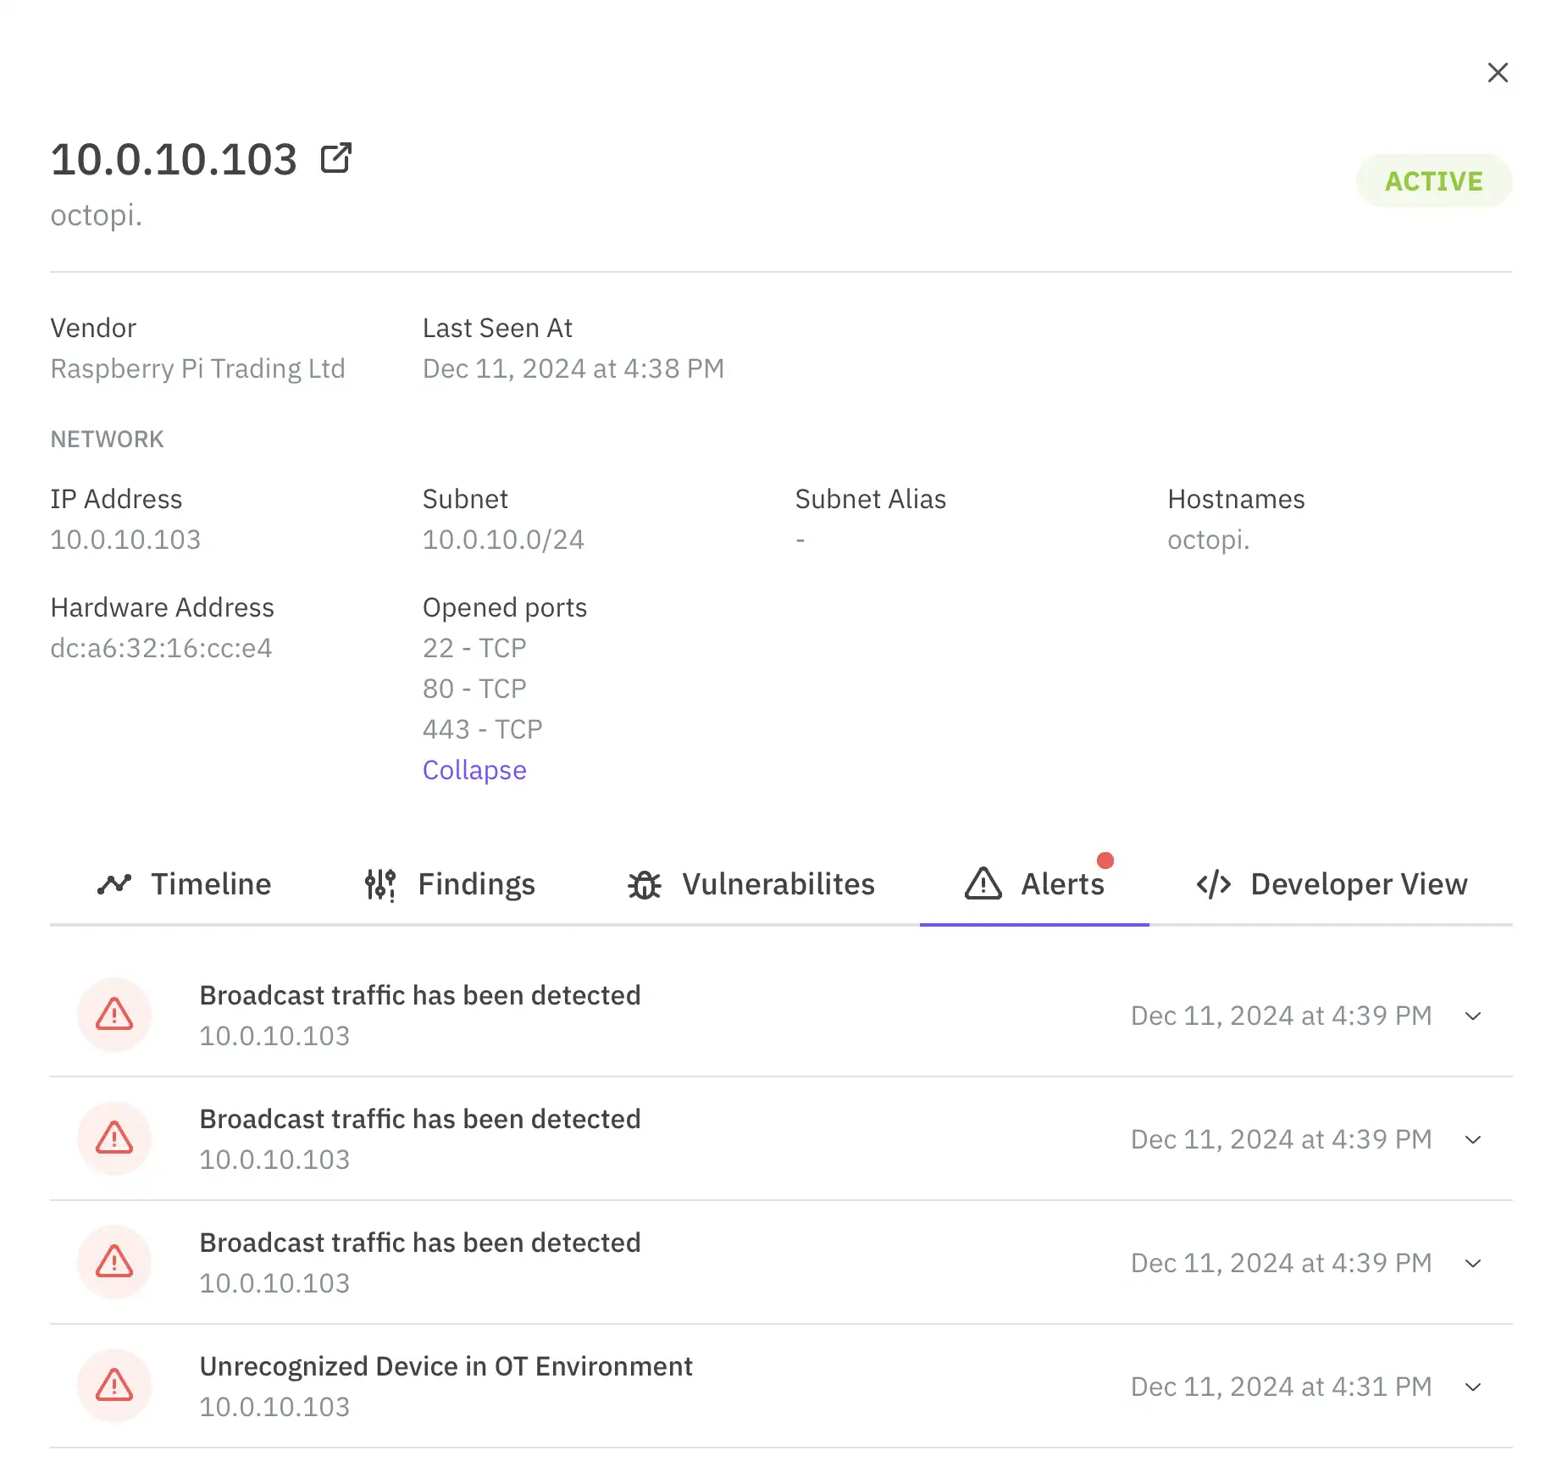The width and height of the screenshot is (1562, 1467).
Task: Click the Subnet Alias dash value
Action: point(800,540)
